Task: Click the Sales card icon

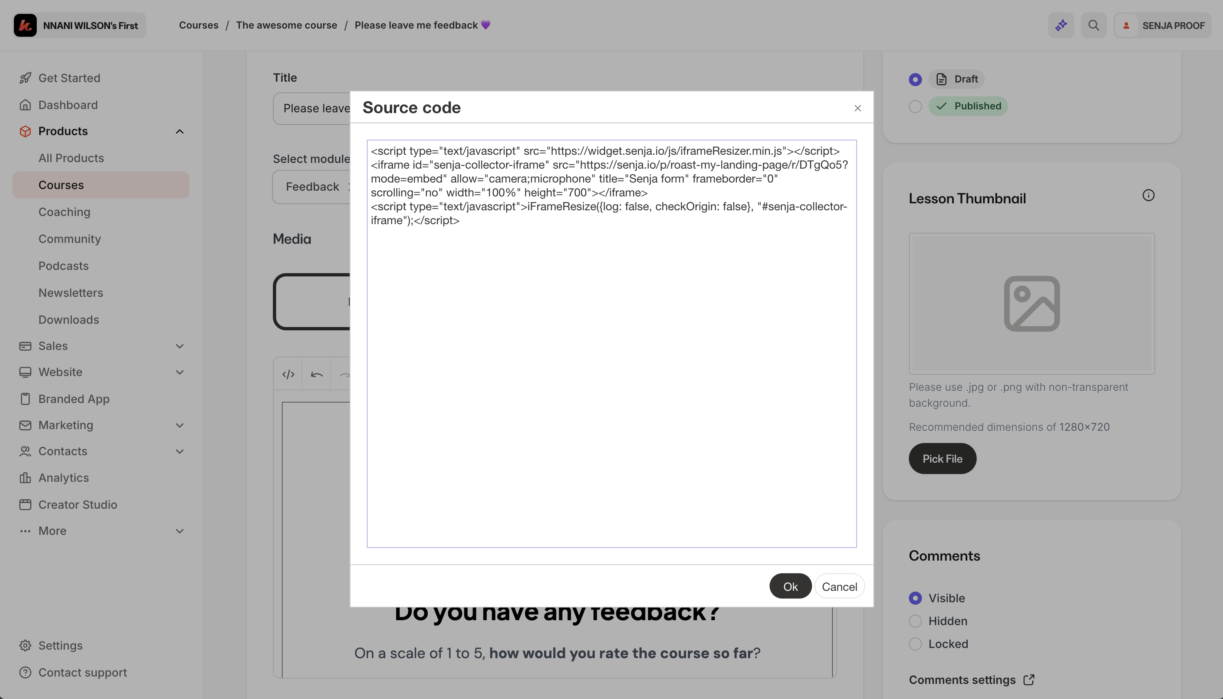Action: coord(25,346)
